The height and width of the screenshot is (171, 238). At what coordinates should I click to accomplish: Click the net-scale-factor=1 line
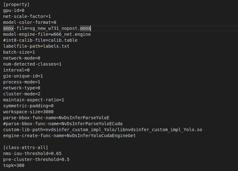pyautogui.click(x=27, y=16)
